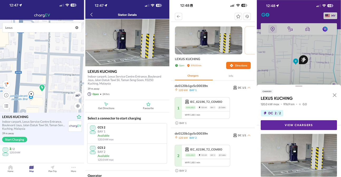Image resolution: width=341 pixels, height=177 pixels.
Task: Tap the orange Directions button
Action: tap(238, 65)
